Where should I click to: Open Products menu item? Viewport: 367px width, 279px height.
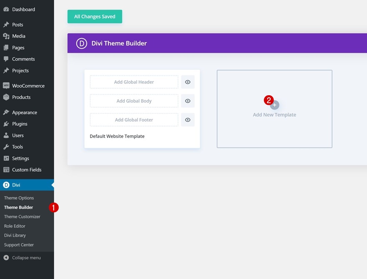[27, 97]
